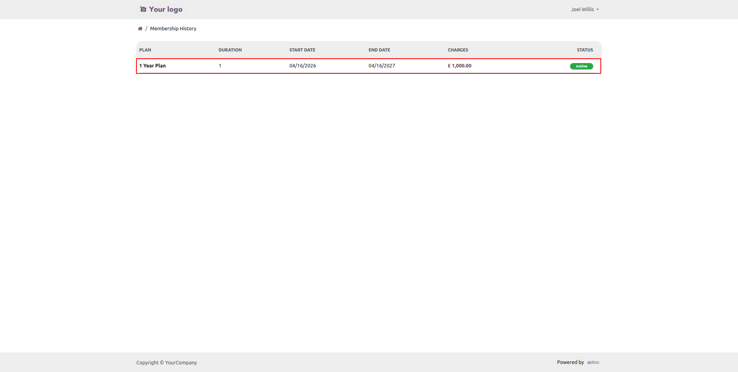Click the home icon in breadcrumb

click(x=140, y=29)
